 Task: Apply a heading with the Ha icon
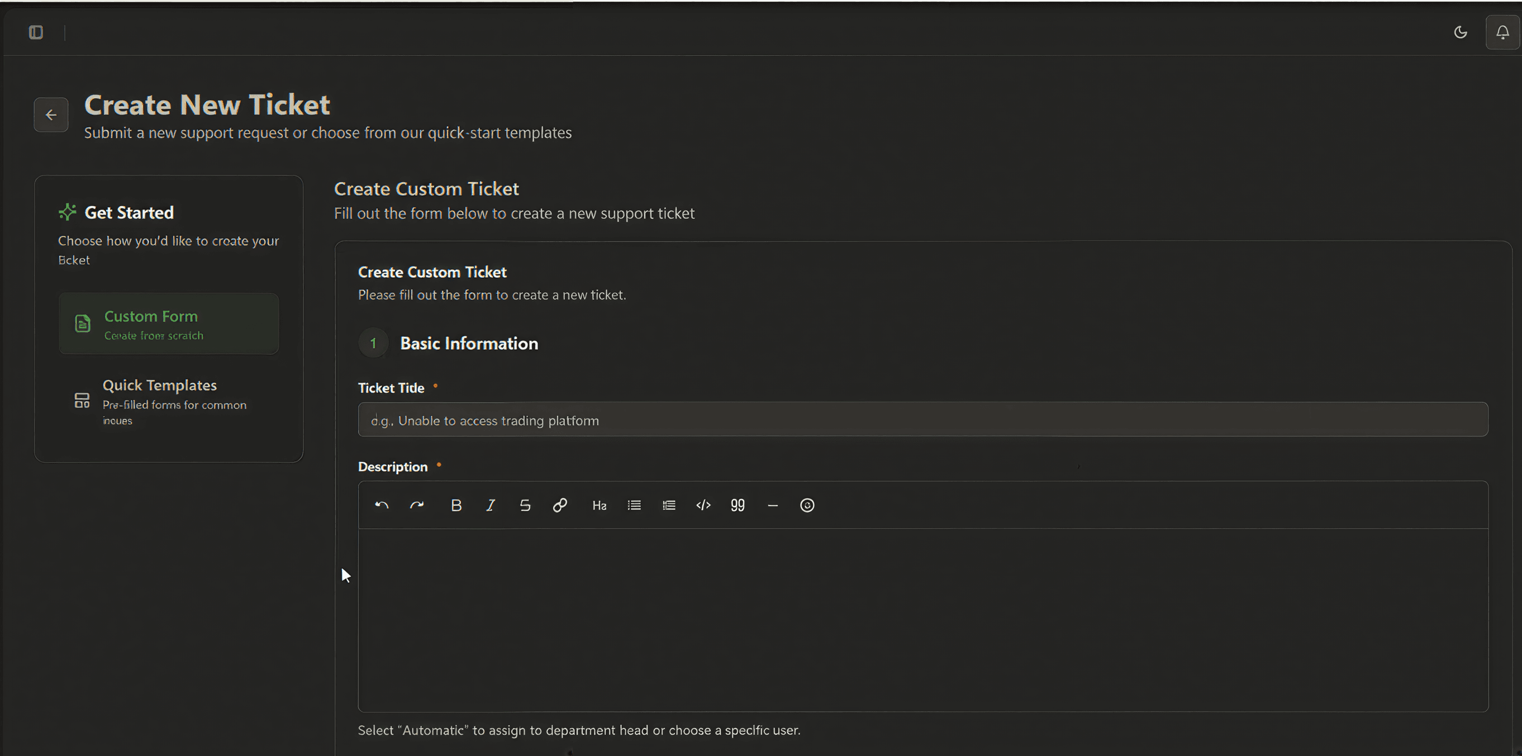coord(599,505)
